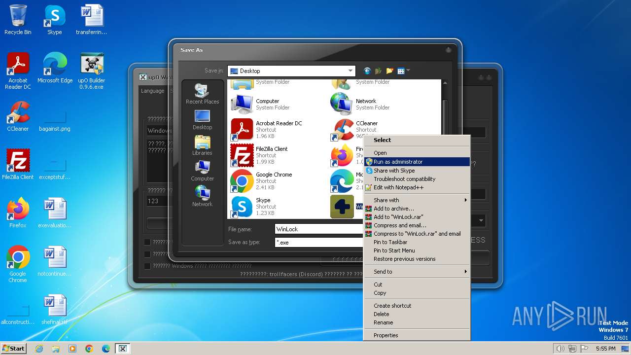Select Google Chrome shortcut in file list
Screen dimensions: 631x355
point(262,180)
